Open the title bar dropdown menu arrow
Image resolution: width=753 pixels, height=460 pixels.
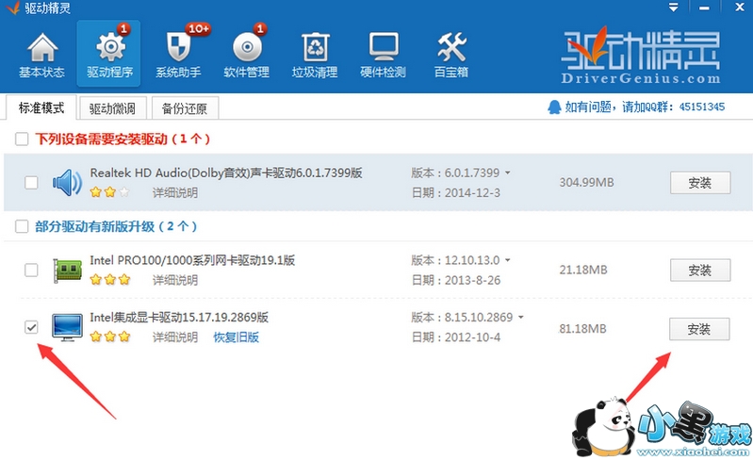click(x=673, y=8)
